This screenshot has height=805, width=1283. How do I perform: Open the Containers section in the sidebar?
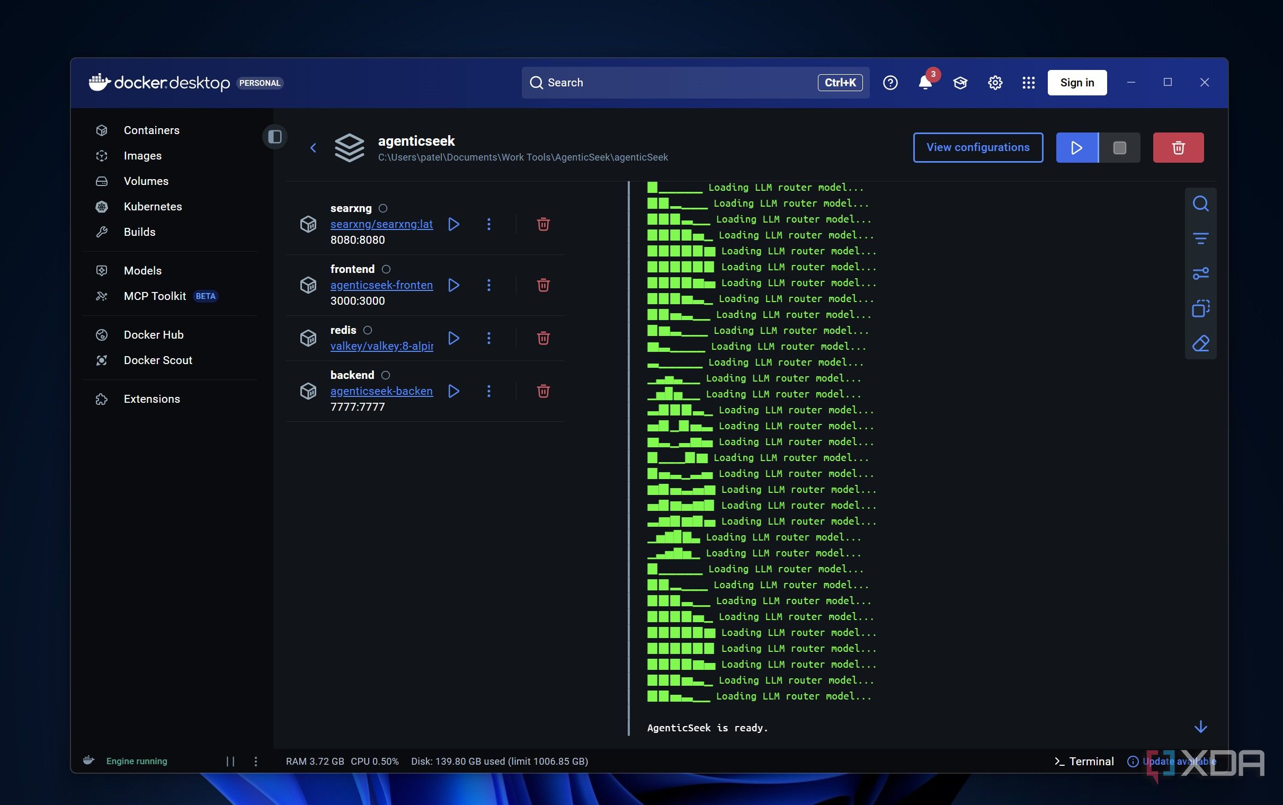click(151, 130)
